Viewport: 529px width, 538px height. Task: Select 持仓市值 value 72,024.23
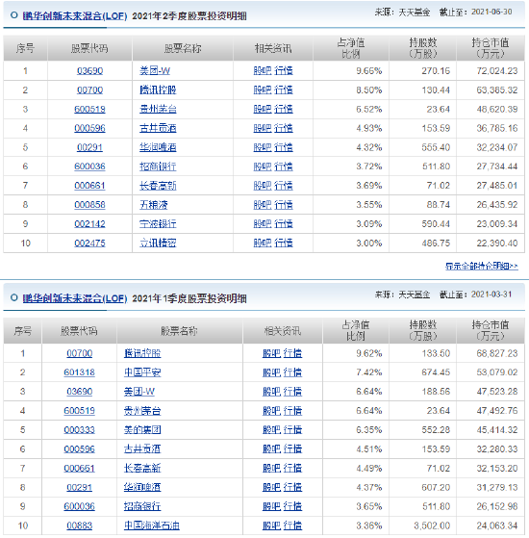point(497,70)
